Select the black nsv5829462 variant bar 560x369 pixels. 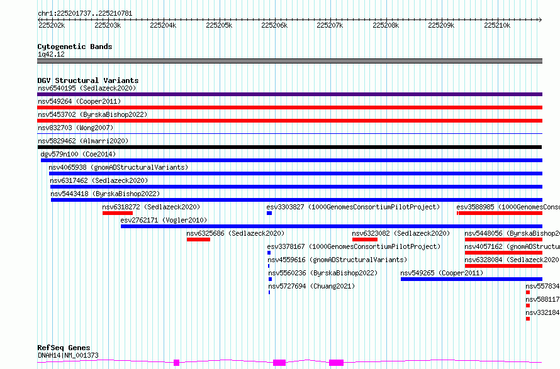tap(289, 147)
